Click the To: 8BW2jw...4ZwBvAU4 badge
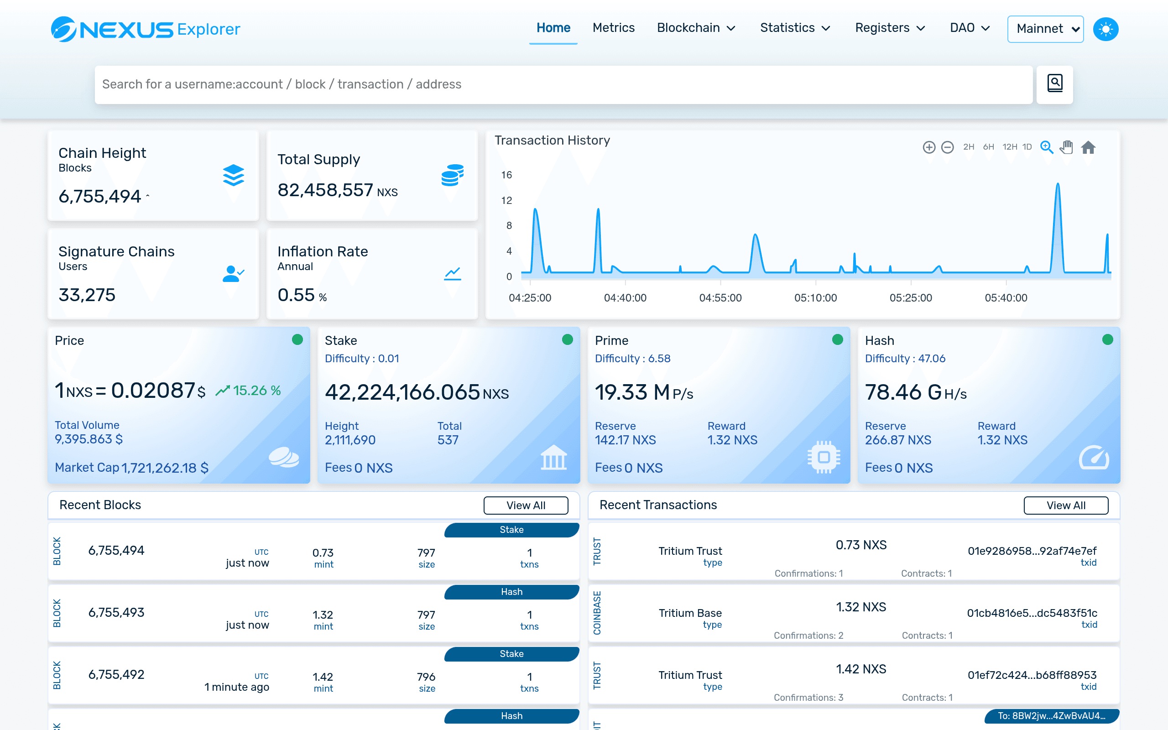 1052,716
